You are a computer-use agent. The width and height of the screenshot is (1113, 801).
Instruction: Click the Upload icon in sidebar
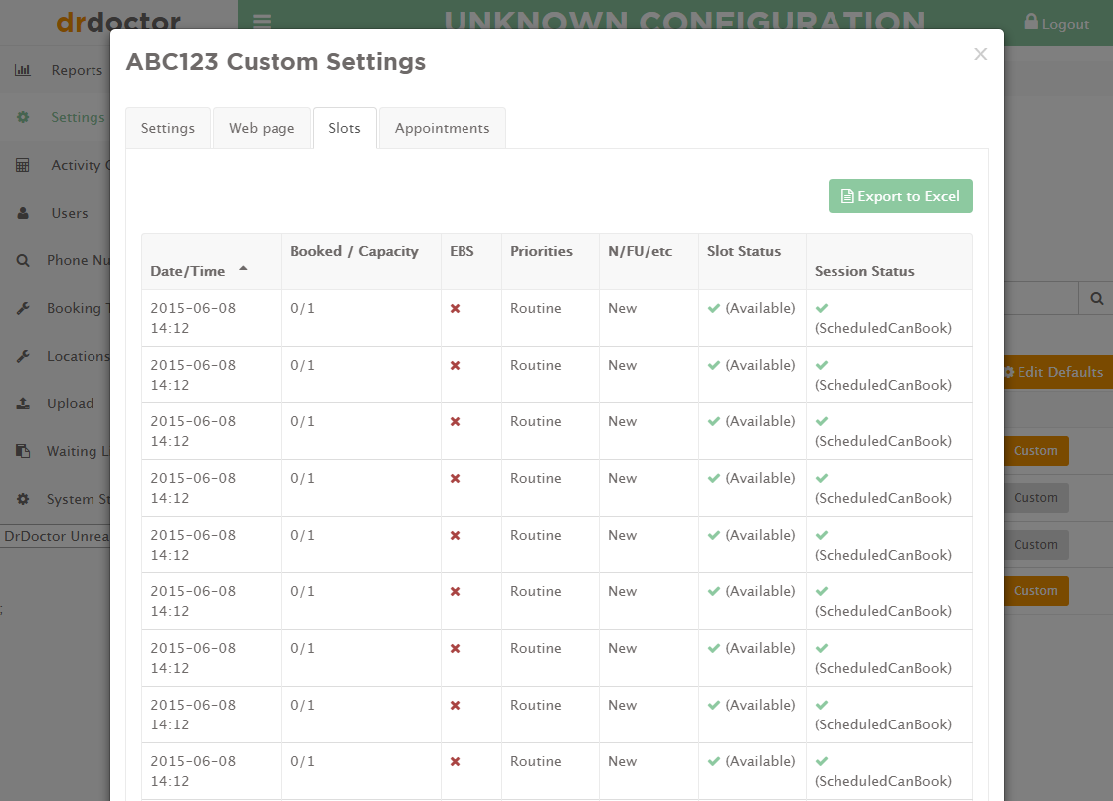tap(23, 403)
